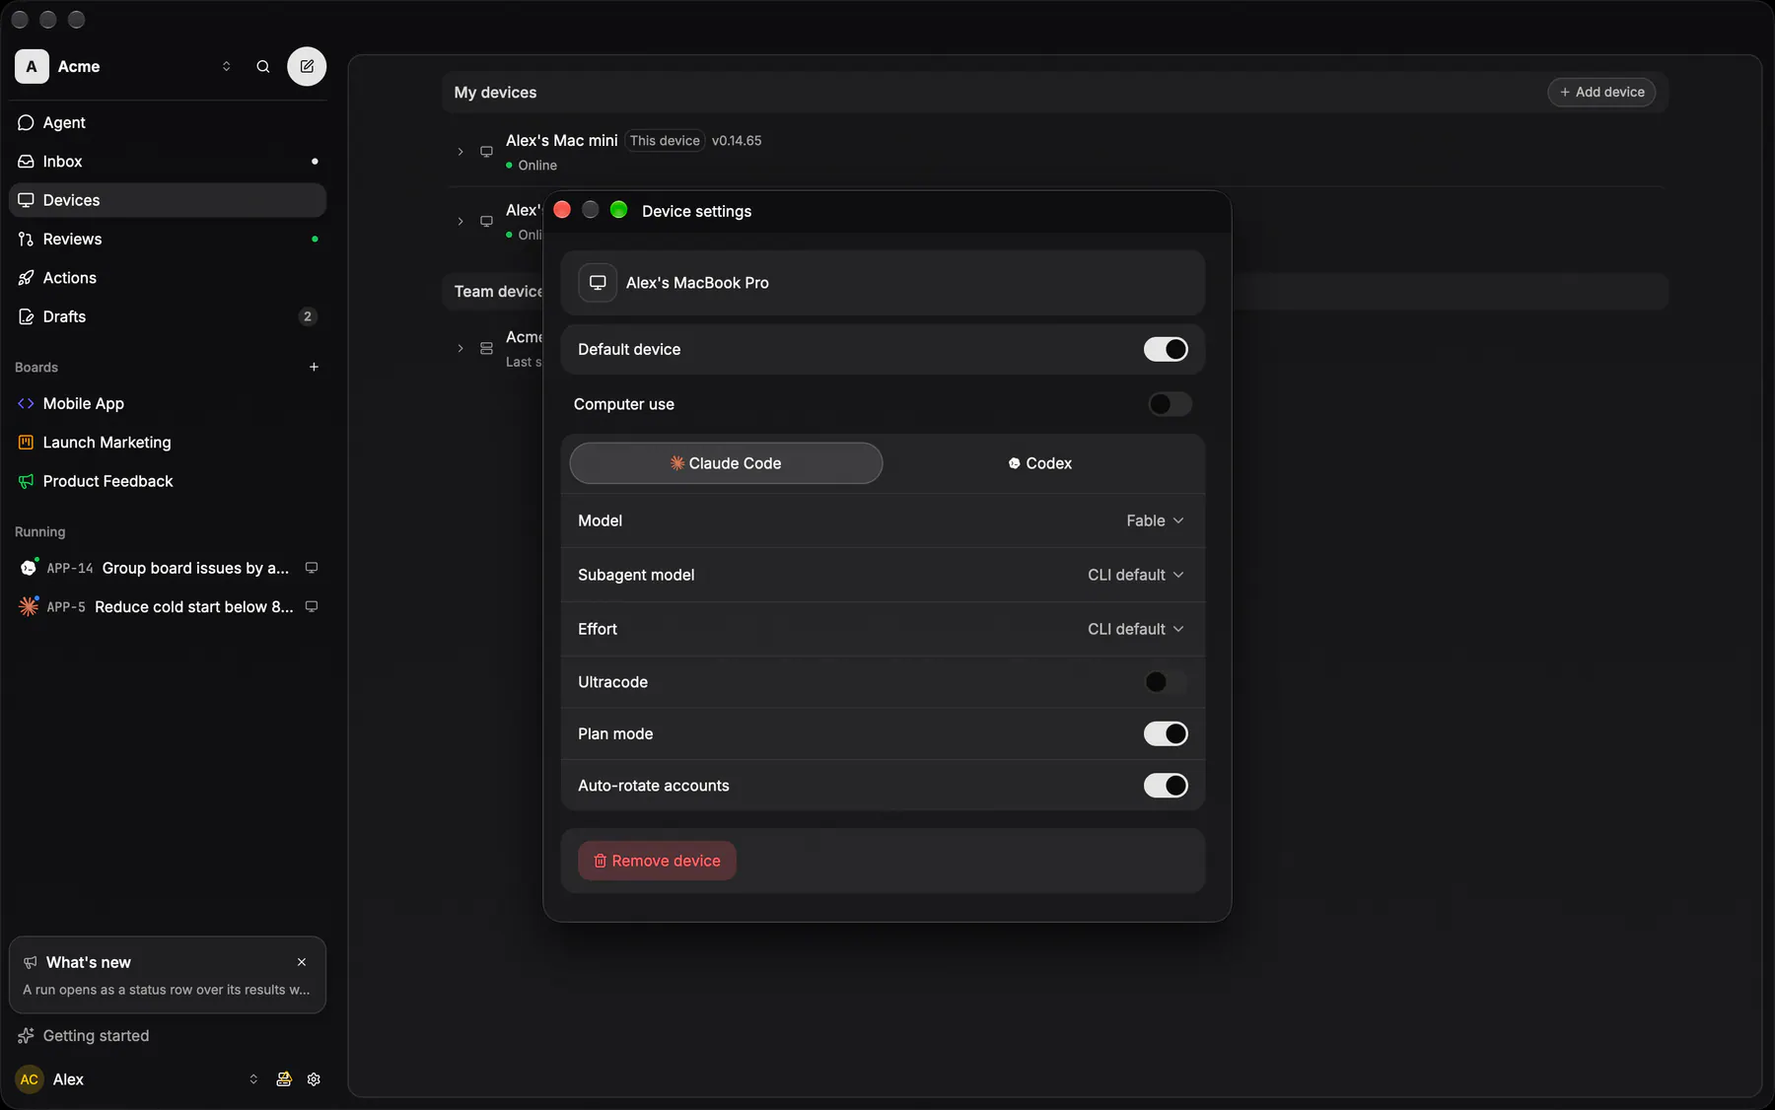The height and width of the screenshot is (1110, 1775).
Task: Click the Add device button
Action: (x=1601, y=92)
